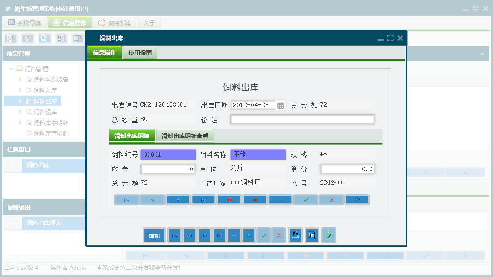Open the 关于 menu item
The image size is (493, 277).
pyautogui.click(x=149, y=22)
